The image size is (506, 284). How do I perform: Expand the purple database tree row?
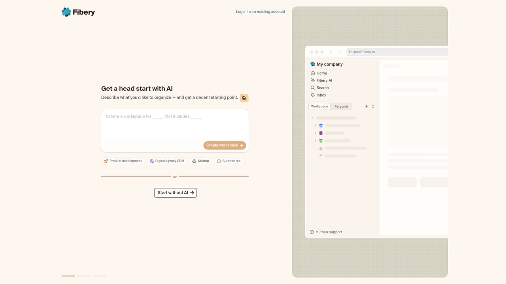pyautogui.click(x=315, y=133)
